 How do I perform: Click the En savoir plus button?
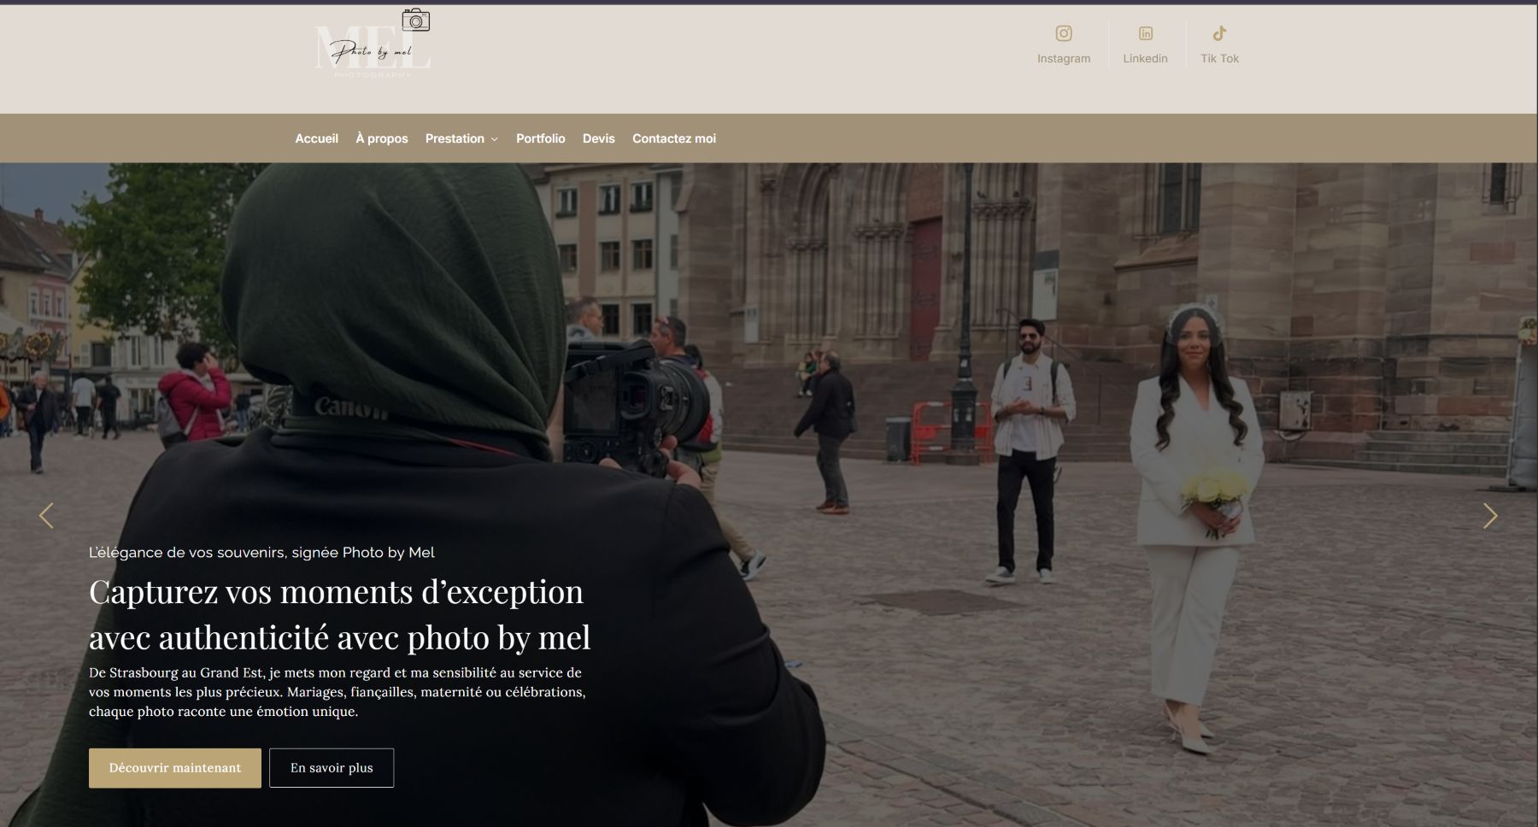click(332, 768)
